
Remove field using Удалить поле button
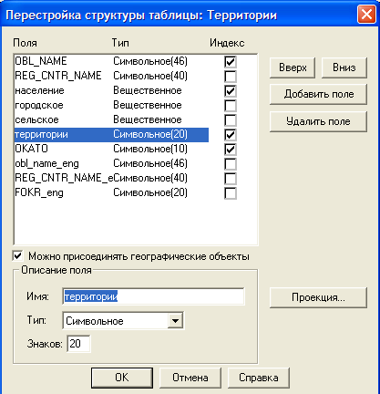pyautogui.click(x=318, y=121)
